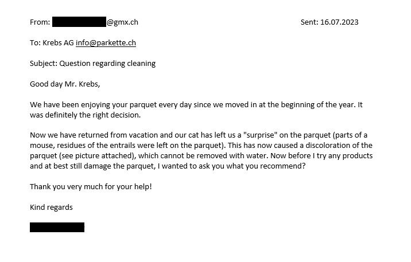The width and height of the screenshot is (411, 262).
Task: Click the word 'Subject:' label
Action: [x=44, y=64]
